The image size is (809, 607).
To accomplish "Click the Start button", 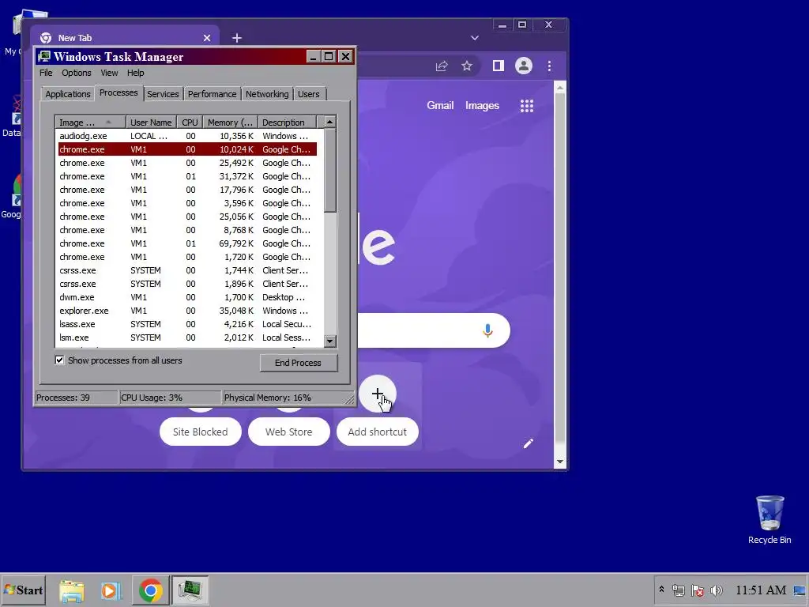I will tap(23, 590).
